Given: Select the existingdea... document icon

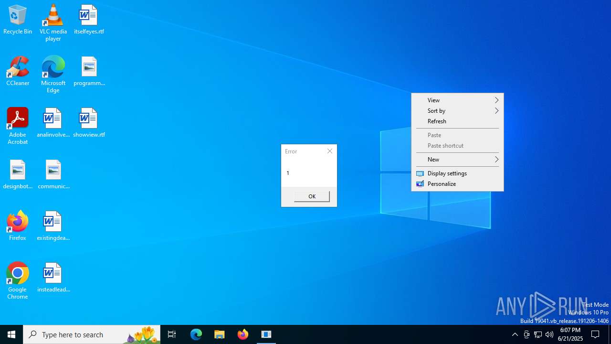Looking at the screenshot, I should (x=53, y=226).
